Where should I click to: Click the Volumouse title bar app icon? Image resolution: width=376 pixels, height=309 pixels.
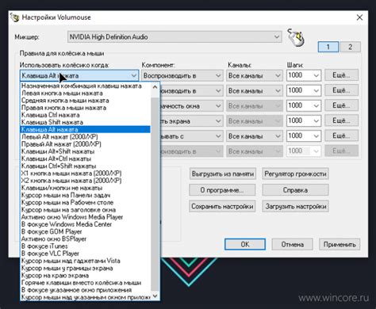(15, 17)
